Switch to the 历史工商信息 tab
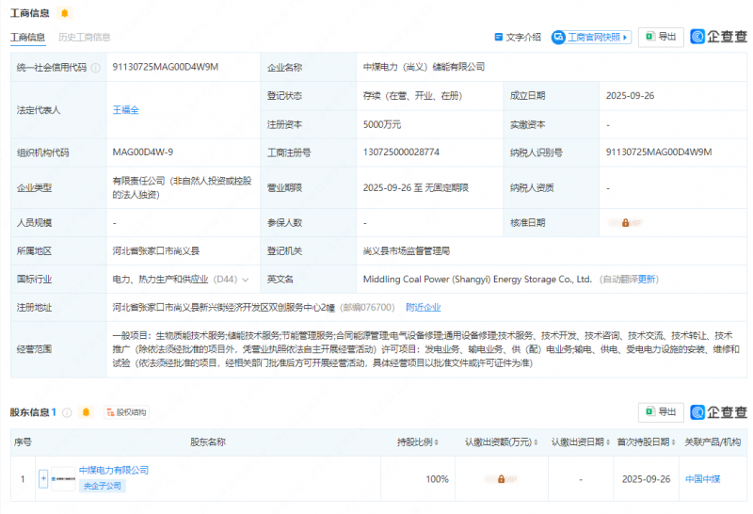This screenshot has height=514, width=753. [x=84, y=38]
